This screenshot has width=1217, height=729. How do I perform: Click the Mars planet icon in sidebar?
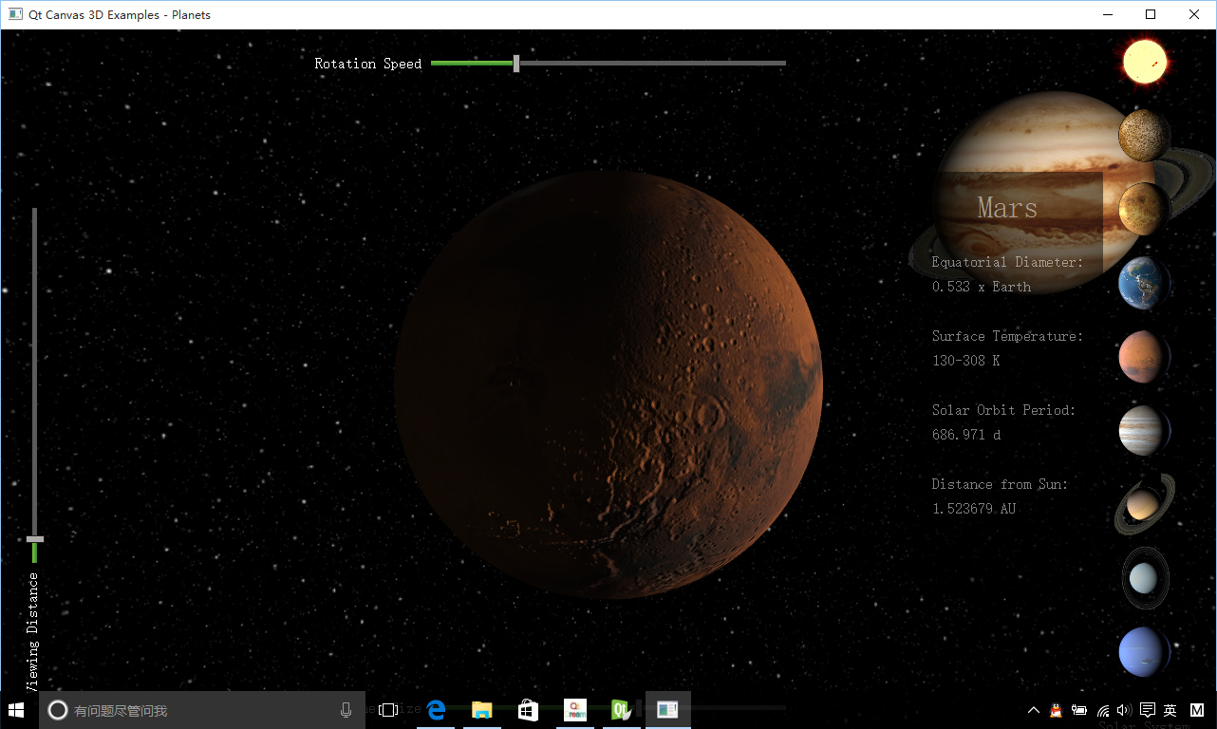tap(1144, 357)
